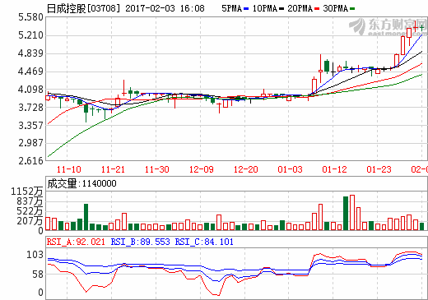This screenshot has height=300, width=428.
Task: Click the RSI_A:92.021 indicator value
Action: click(x=76, y=242)
